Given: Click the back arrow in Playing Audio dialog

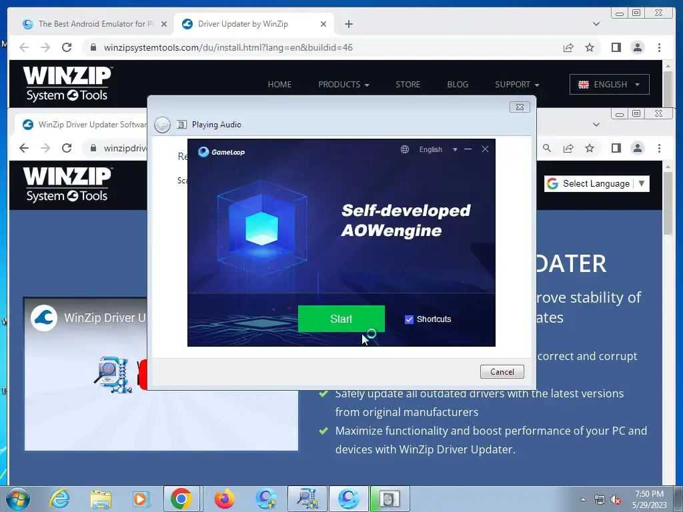Looking at the screenshot, I should [x=163, y=125].
